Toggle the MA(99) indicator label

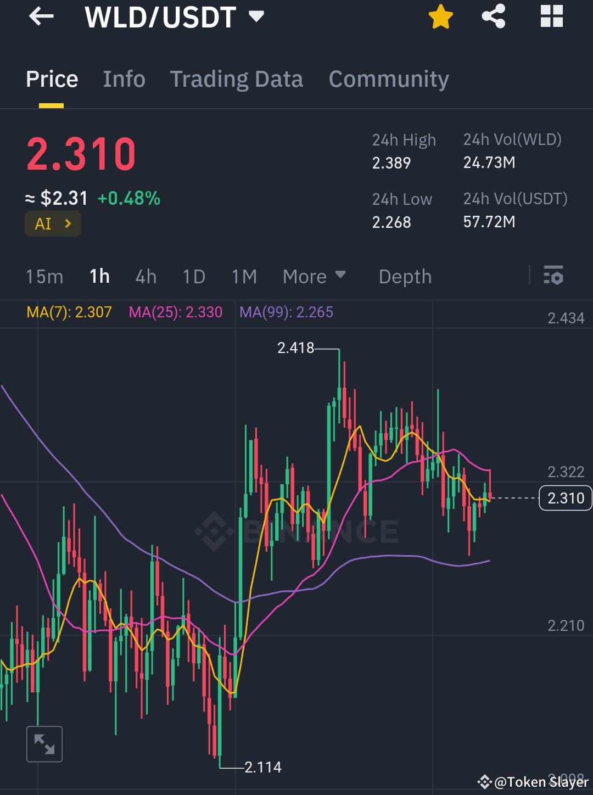pos(286,312)
